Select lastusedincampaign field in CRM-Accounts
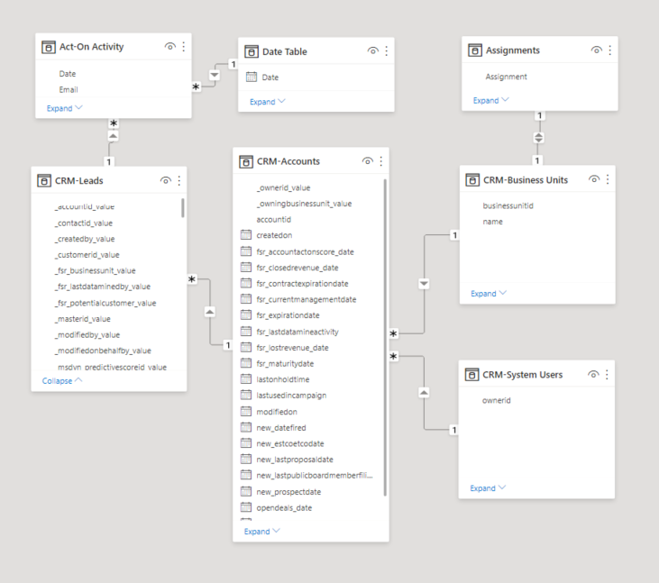 pos(291,396)
